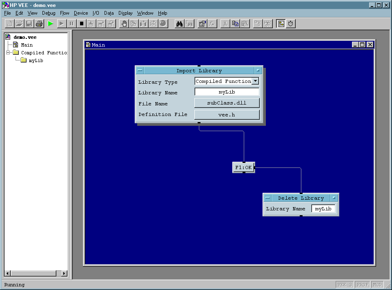This screenshot has height=290, width=392.
Task: Click the vee.h Definition File button
Action: point(227,115)
